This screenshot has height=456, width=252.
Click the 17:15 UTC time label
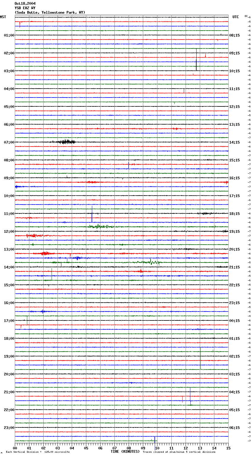click(x=235, y=196)
